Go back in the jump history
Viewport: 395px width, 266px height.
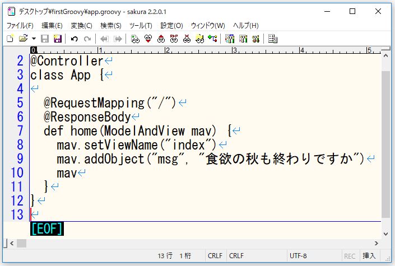[104, 39]
